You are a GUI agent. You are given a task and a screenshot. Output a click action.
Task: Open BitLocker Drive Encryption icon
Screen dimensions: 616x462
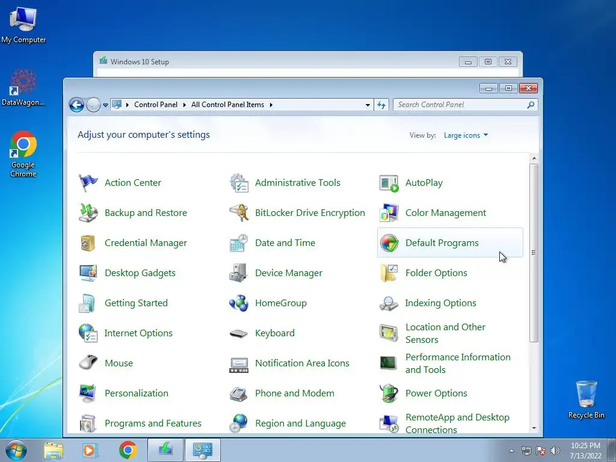(x=239, y=212)
